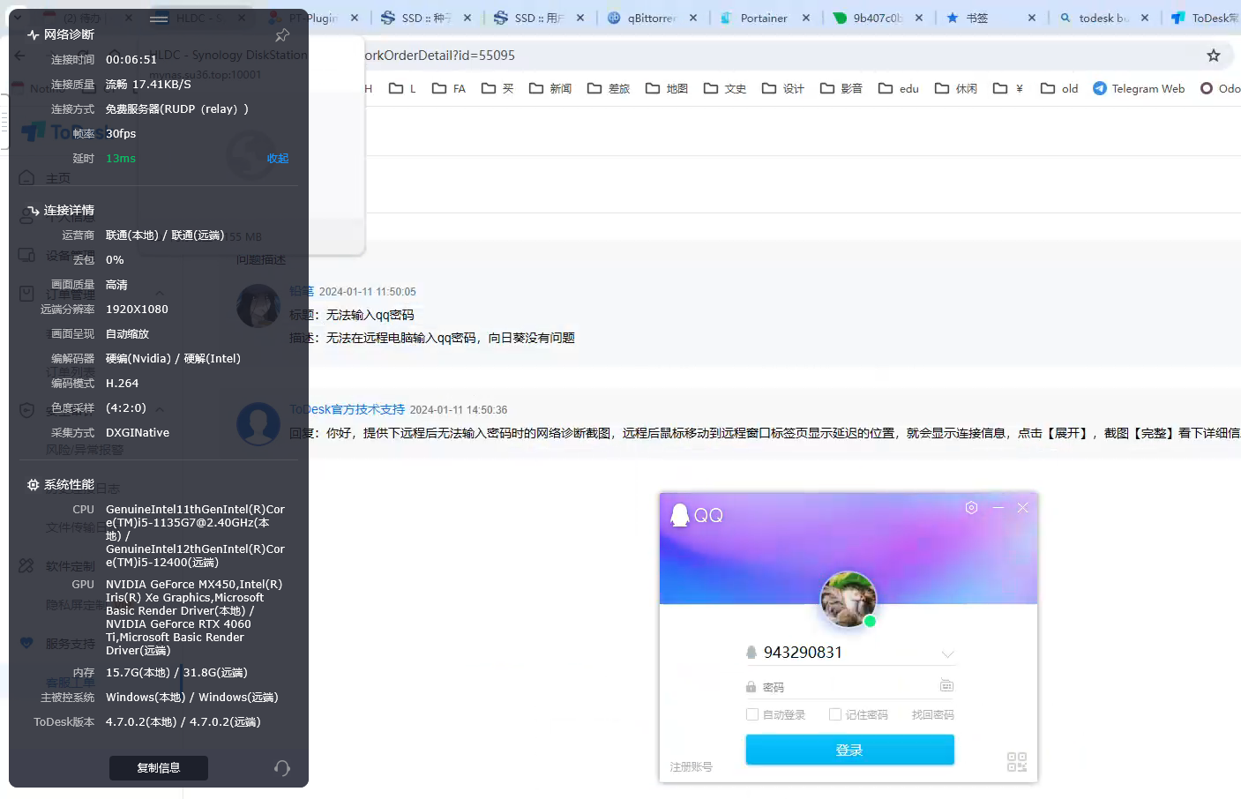The height and width of the screenshot is (799, 1241).
Task: Open the 买 bookmark folder
Action: pyautogui.click(x=497, y=88)
